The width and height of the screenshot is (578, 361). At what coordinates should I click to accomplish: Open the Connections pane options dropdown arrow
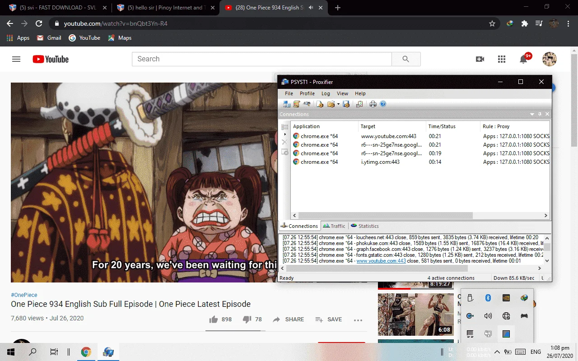(x=532, y=115)
